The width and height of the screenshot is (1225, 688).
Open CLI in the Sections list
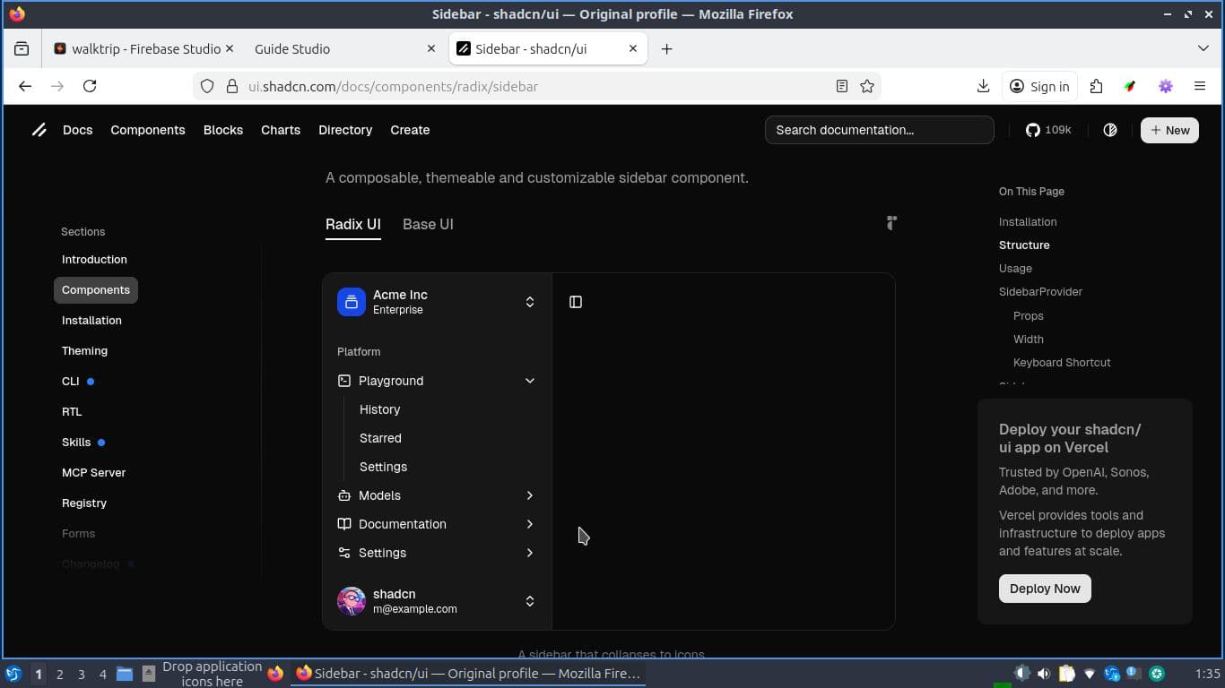(71, 382)
